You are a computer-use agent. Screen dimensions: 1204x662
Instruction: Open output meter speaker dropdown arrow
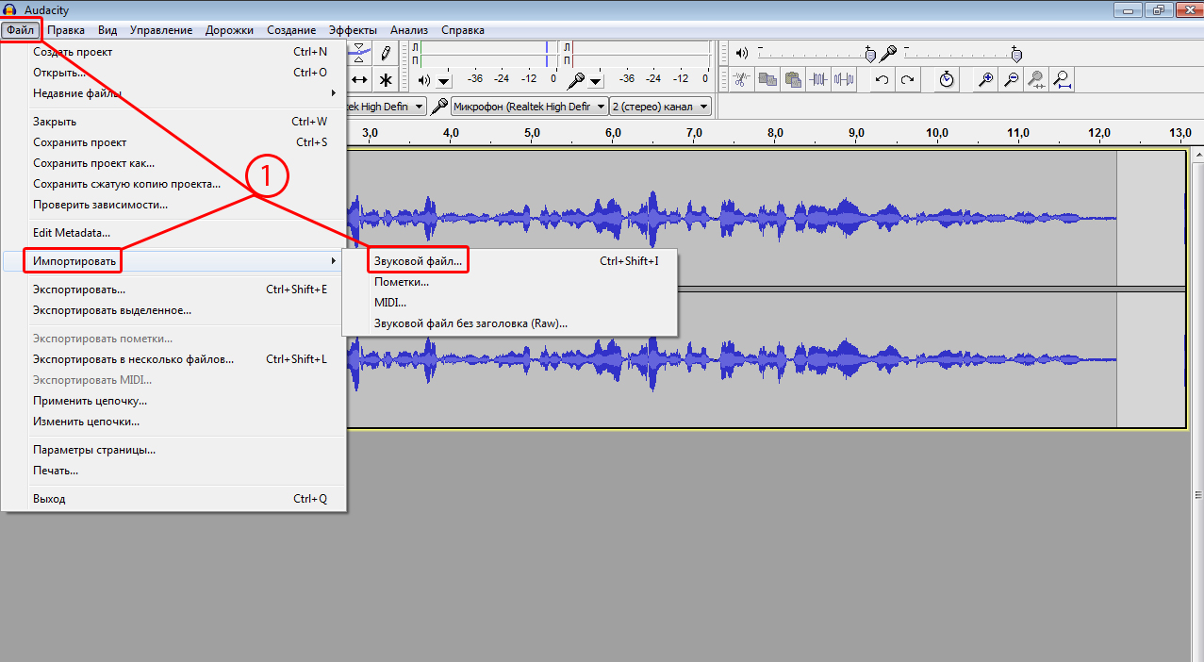pyautogui.click(x=443, y=80)
